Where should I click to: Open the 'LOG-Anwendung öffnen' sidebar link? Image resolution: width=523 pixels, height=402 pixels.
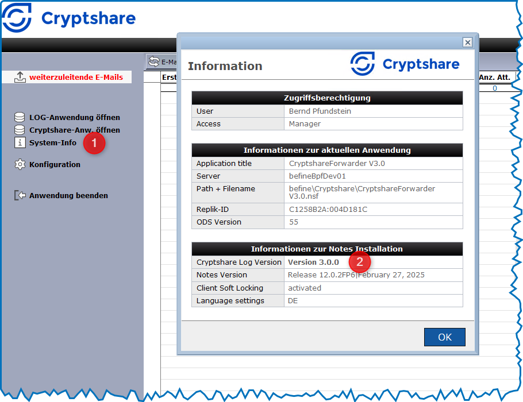click(x=75, y=117)
